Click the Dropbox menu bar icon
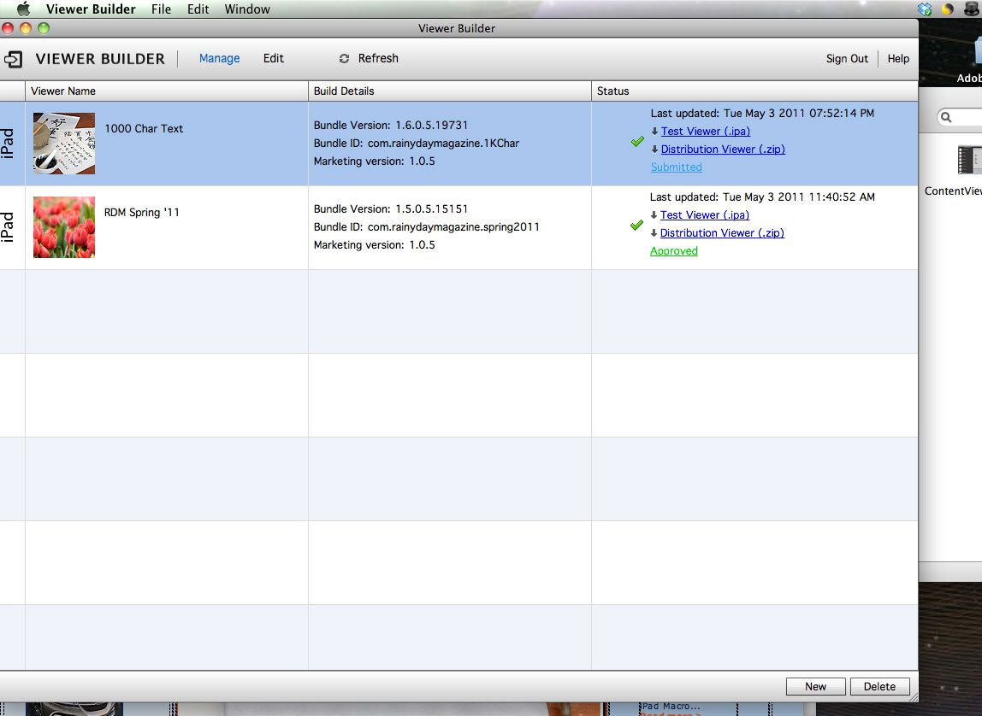The height and width of the screenshot is (716, 982). point(925,9)
